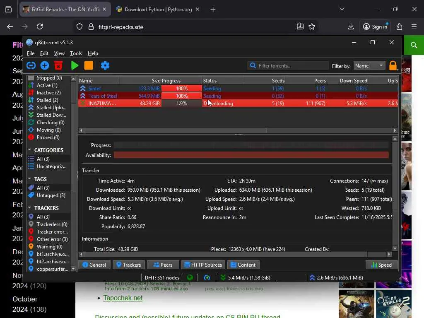Click the install-app icon in Firefox's address bar
Screen dimensions: 424x318
coord(300,26)
